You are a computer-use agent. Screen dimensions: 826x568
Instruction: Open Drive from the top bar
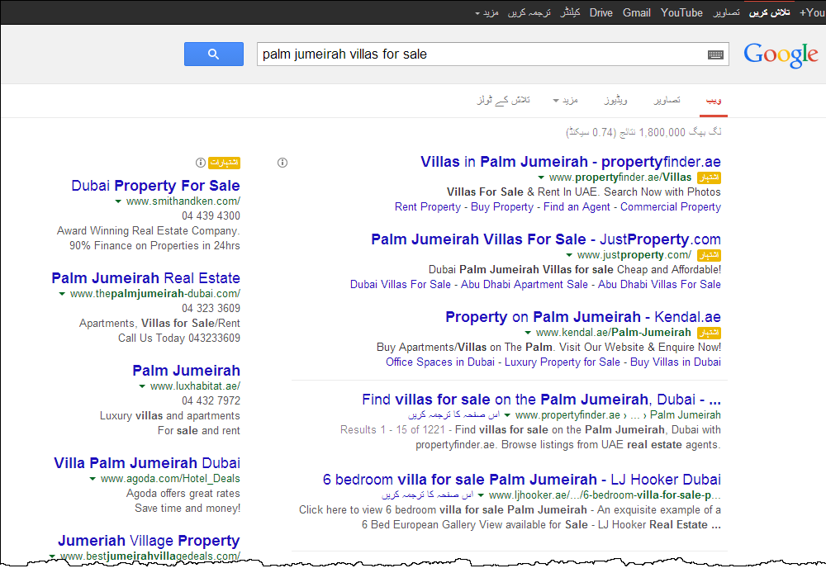(x=601, y=12)
